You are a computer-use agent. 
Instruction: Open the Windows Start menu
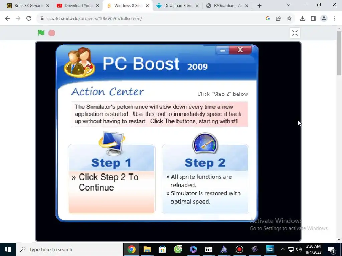point(8,249)
